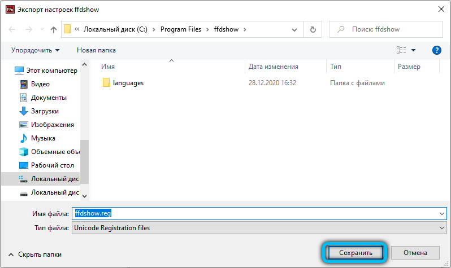451x268 pixels.
Task: Click the 28.12.2020 16:32 date cell
Action: [272, 83]
